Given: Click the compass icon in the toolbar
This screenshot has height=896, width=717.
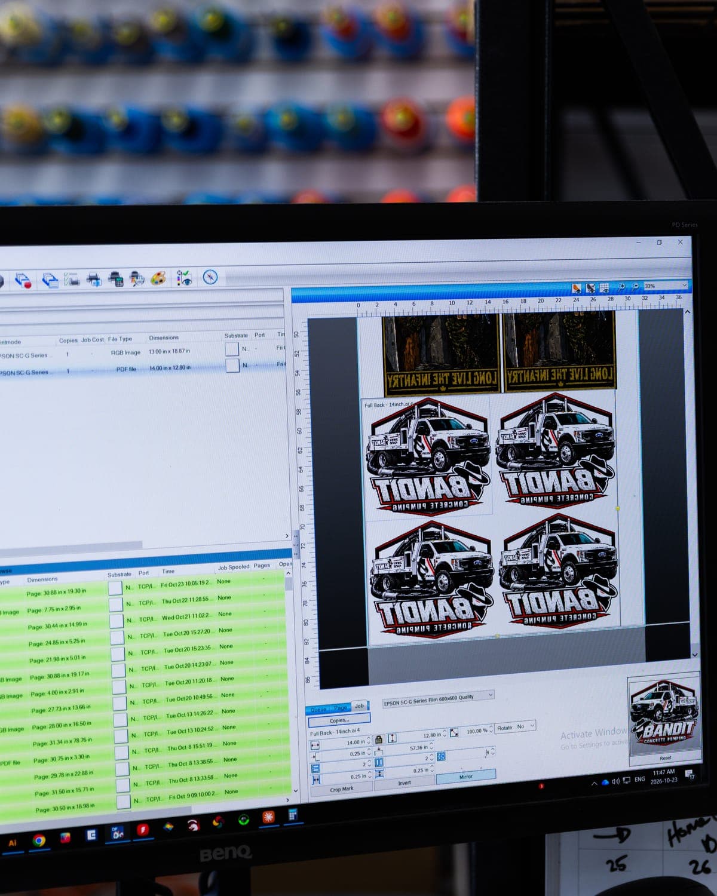Looking at the screenshot, I should click(210, 277).
